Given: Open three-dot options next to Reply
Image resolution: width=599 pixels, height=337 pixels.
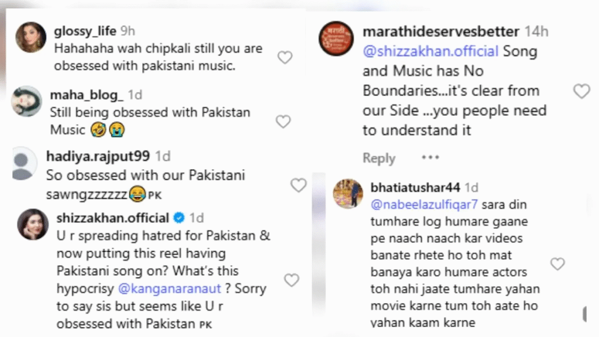Looking at the screenshot, I should (x=431, y=157).
